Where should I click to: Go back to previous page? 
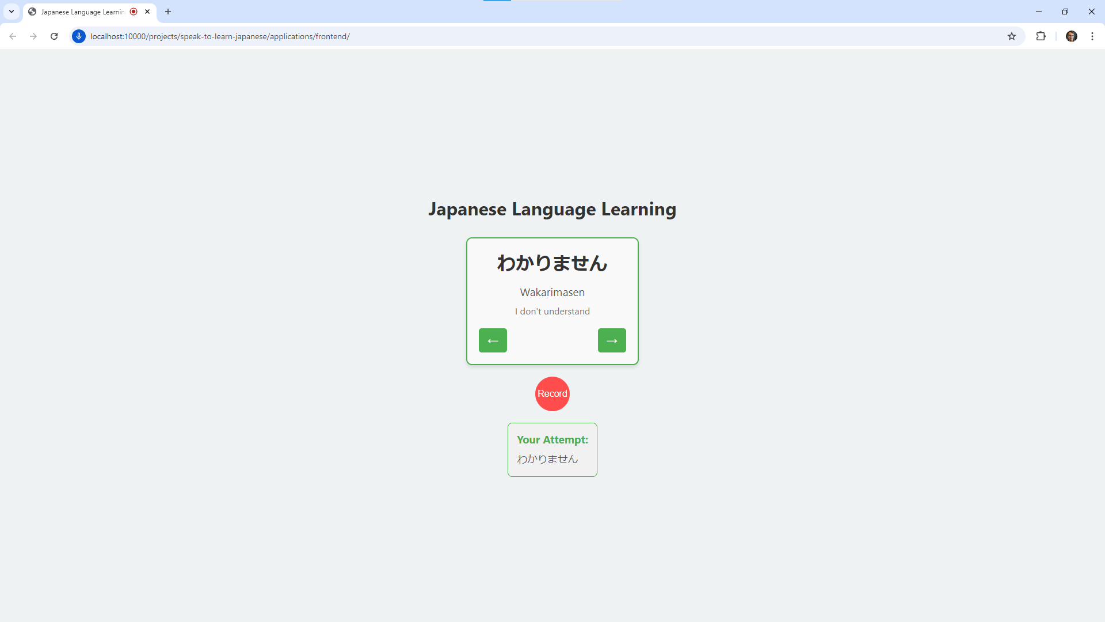pos(13,36)
